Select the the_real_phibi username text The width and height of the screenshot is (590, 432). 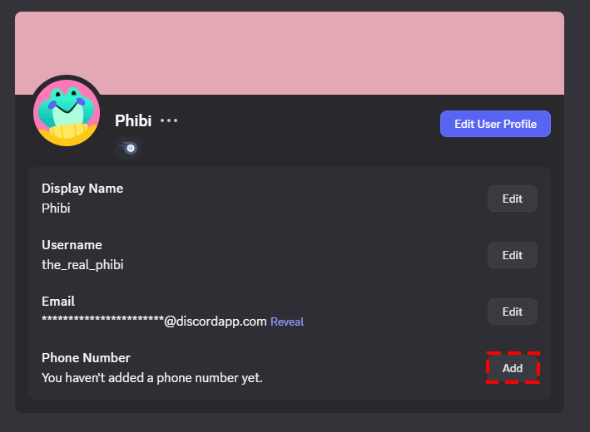coord(82,265)
